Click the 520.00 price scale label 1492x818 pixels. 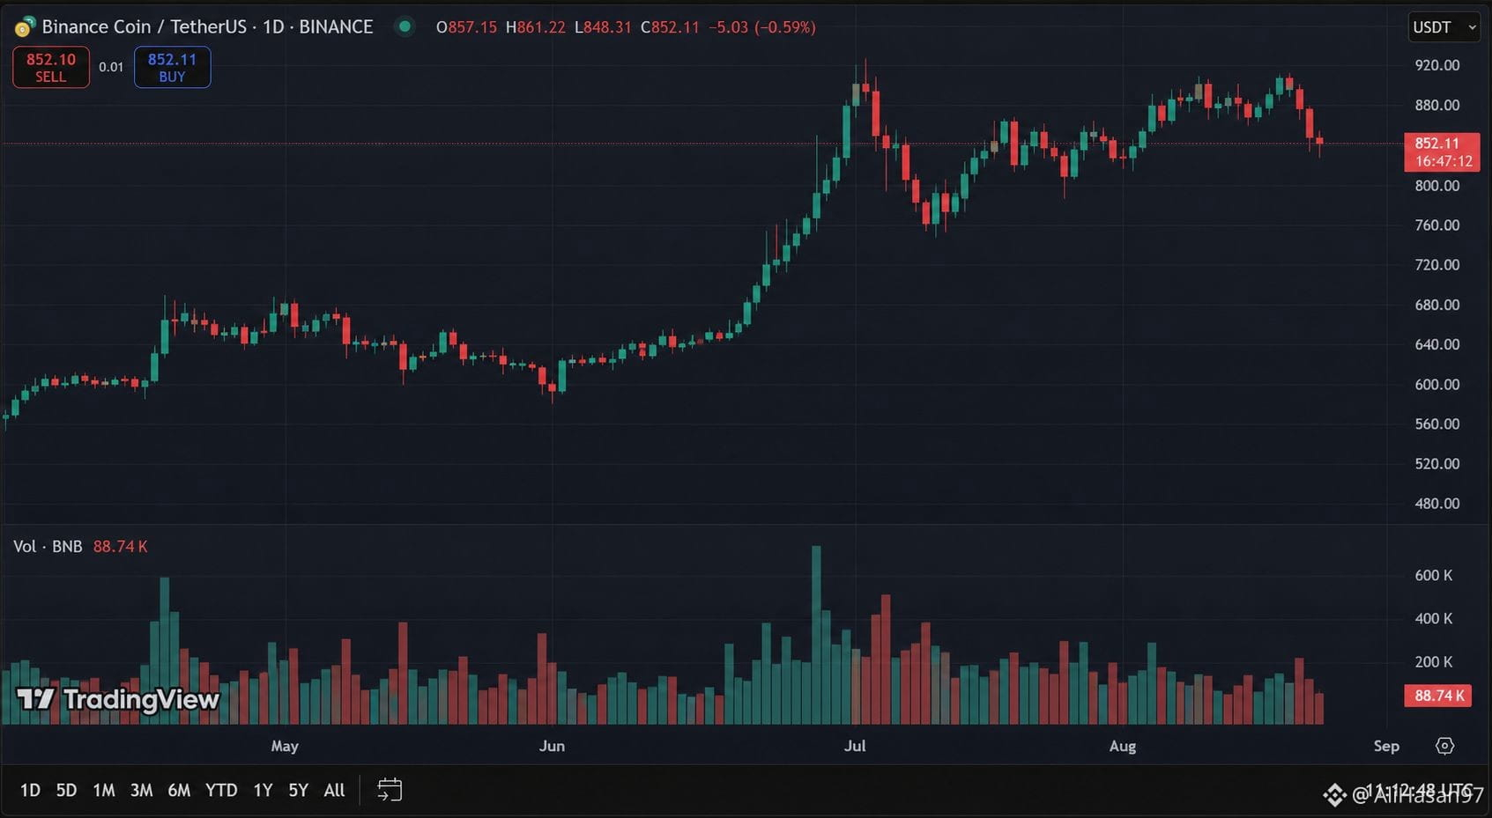click(1437, 463)
